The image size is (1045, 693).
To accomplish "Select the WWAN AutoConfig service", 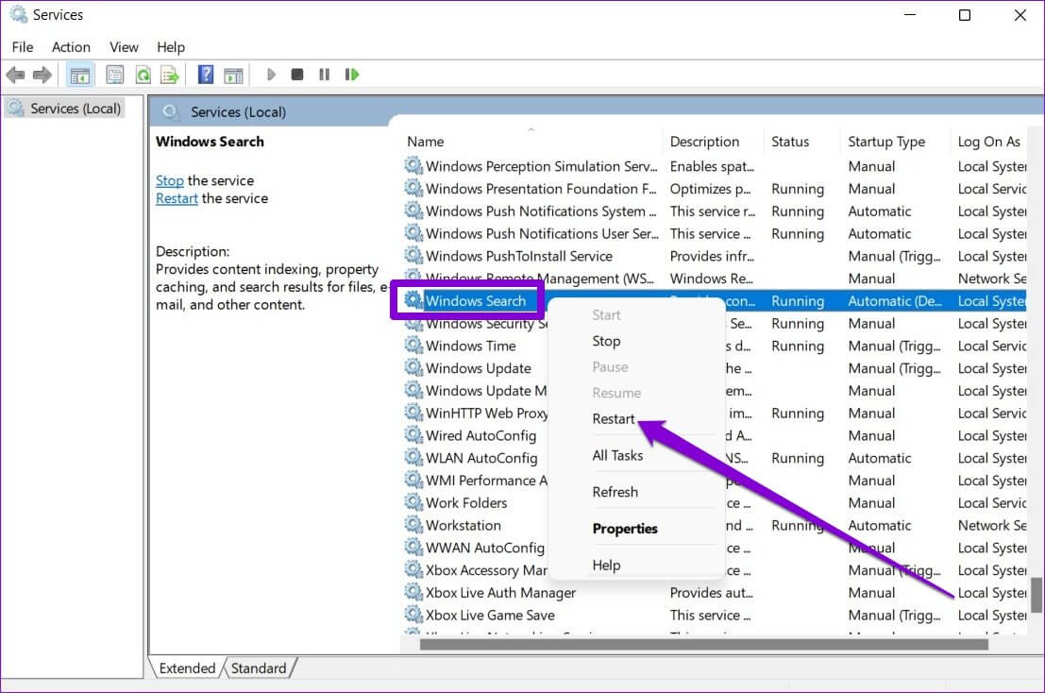I will [x=485, y=548].
